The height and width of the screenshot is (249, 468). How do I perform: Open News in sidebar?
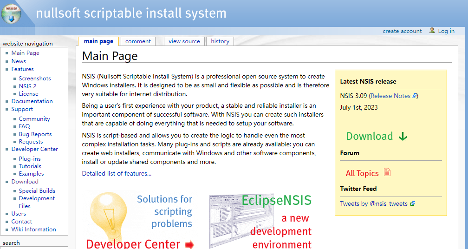tap(19, 61)
